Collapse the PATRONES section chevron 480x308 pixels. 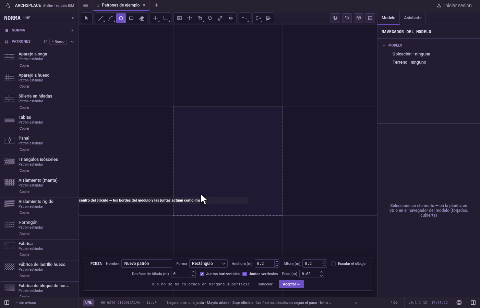(x=72, y=42)
